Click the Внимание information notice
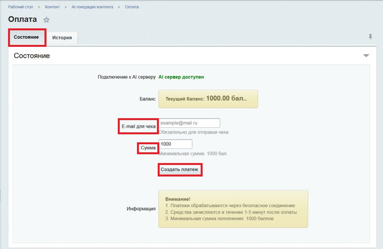 [233, 209]
